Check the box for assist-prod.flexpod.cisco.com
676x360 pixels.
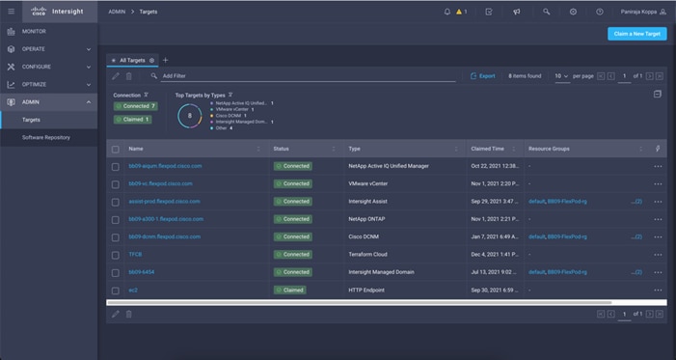pos(115,202)
